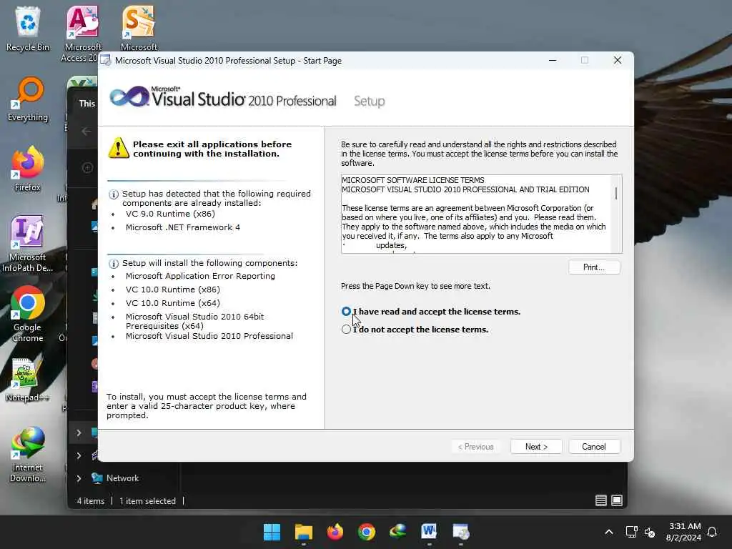Open the notifications bell icon
The width and height of the screenshot is (732, 549).
click(x=713, y=532)
